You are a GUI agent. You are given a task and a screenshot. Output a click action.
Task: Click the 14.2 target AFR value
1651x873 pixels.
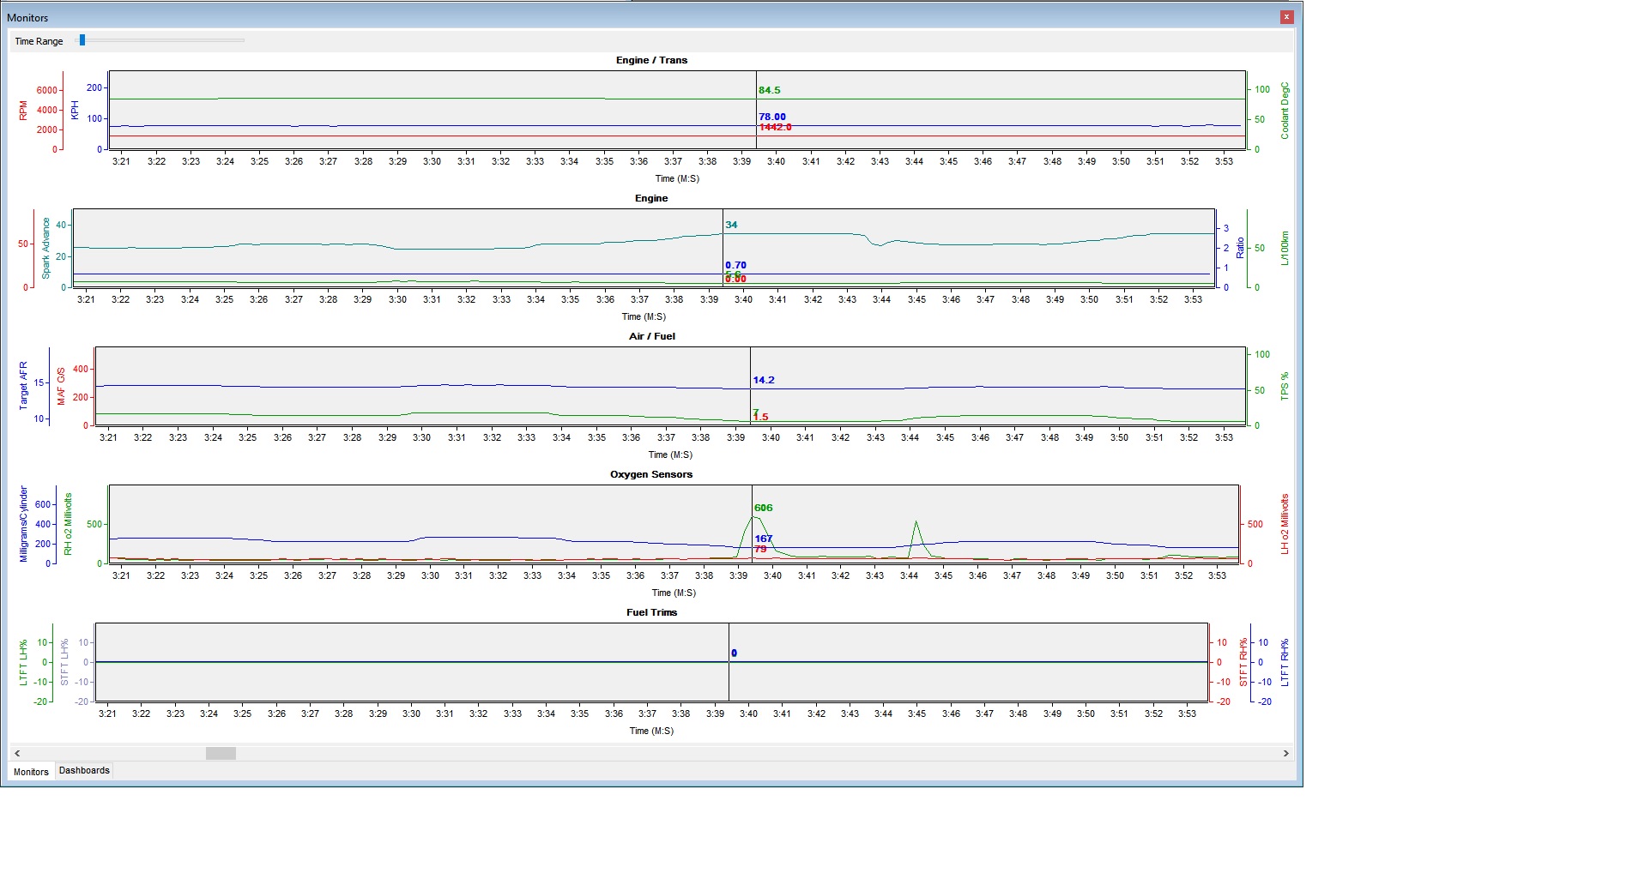coord(764,380)
